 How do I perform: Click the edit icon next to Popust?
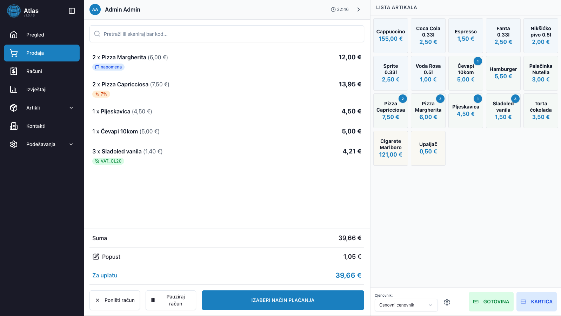coord(96,257)
